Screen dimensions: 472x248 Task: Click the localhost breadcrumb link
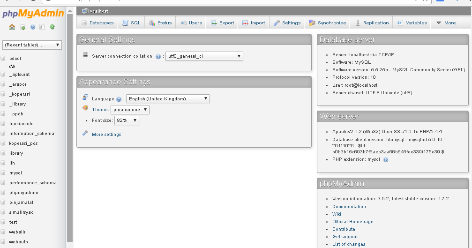coord(98,11)
